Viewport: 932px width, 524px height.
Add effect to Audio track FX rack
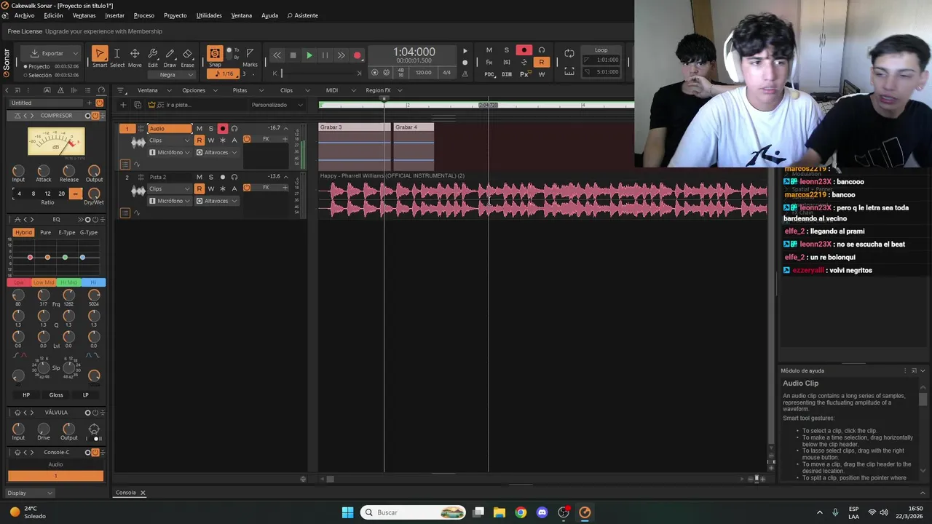(x=285, y=139)
